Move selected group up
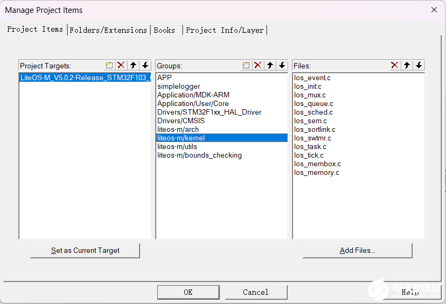This screenshot has height=304, width=446. click(x=270, y=65)
